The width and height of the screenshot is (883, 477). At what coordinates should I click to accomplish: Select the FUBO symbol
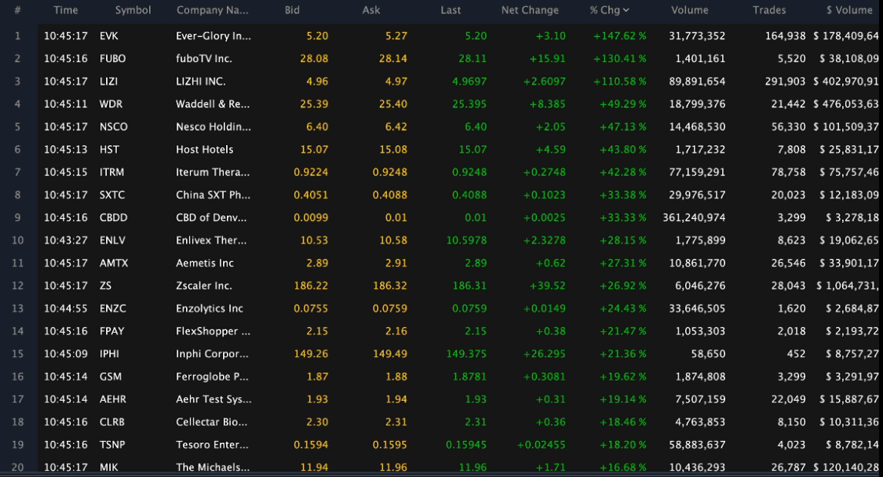[112, 59]
